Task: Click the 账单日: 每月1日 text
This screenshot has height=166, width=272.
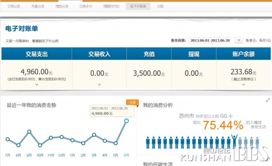Action: coord(258,41)
